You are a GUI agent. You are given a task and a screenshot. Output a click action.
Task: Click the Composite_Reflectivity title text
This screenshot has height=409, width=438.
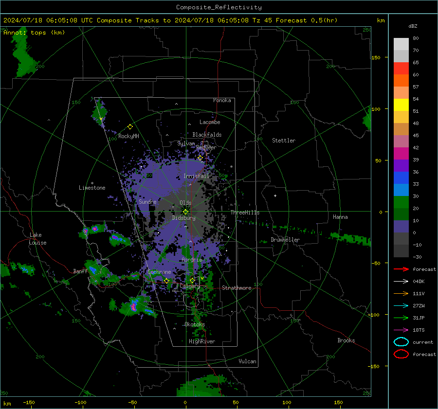tap(219, 7)
